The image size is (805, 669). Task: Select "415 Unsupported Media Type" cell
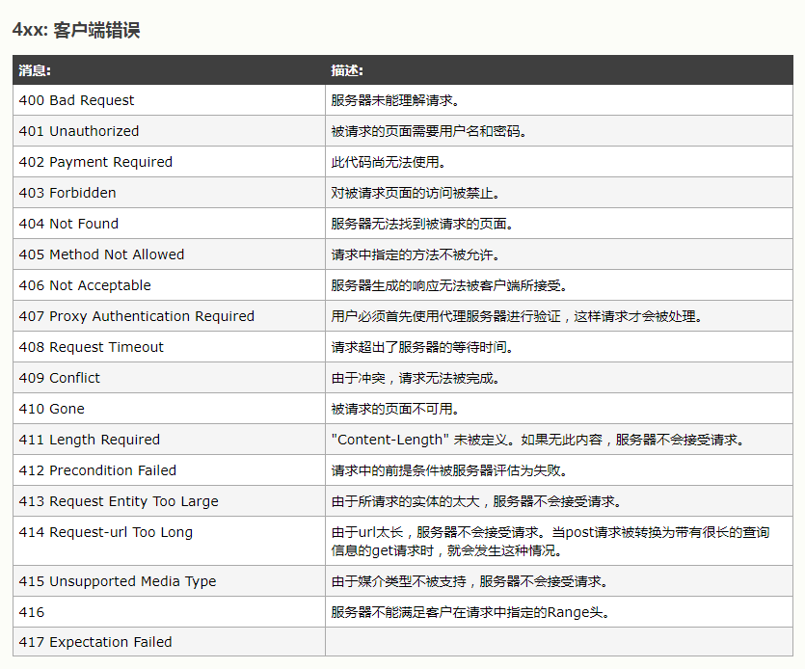click(x=169, y=580)
